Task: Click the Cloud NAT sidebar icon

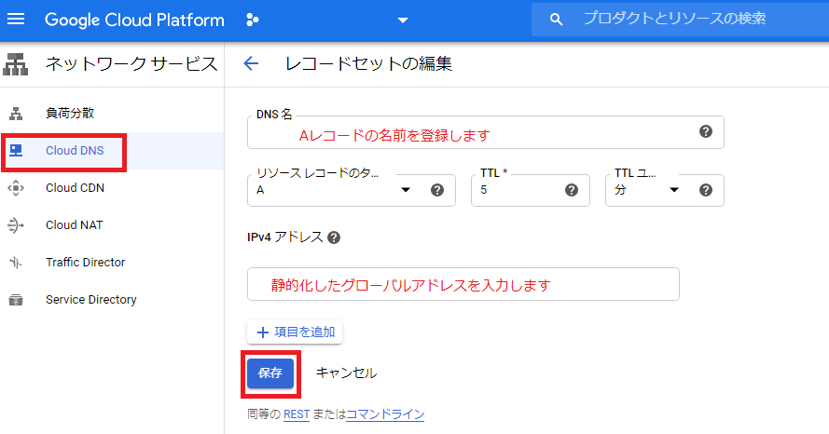Action: 16,225
